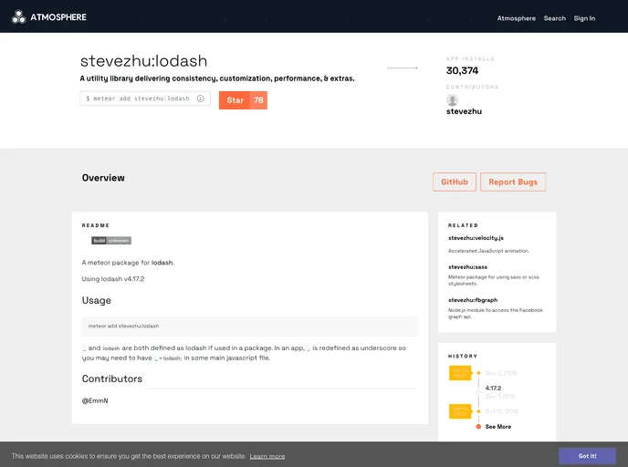Click the Usage heading in README
This screenshot has width=628, height=467.
tap(97, 300)
